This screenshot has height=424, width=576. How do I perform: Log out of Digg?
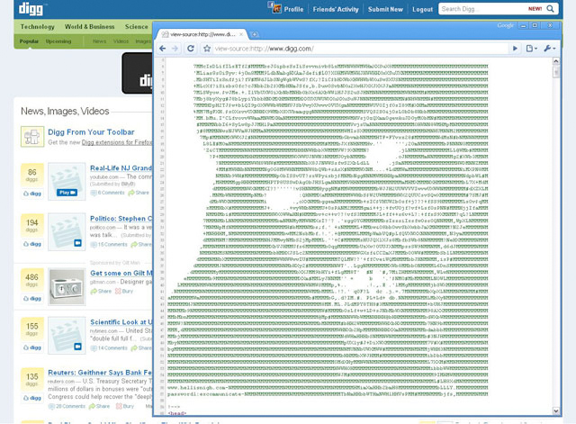tap(422, 9)
